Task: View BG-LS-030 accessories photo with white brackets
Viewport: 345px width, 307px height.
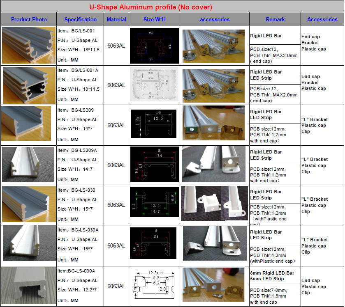Action: [x=214, y=204]
